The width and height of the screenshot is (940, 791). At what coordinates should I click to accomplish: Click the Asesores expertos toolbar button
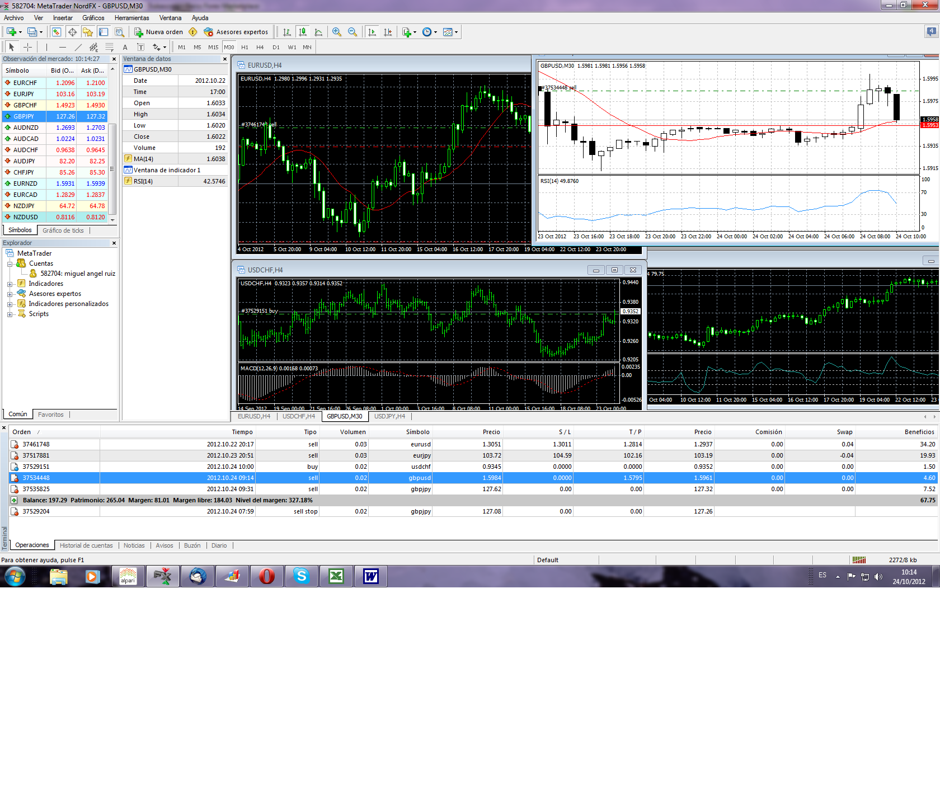[x=236, y=32]
